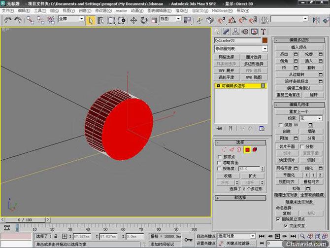The height and width of the screenshot is (248, 330).
Task: Click the object color swatch next to Cylinder03
Action: click(265, 40)
